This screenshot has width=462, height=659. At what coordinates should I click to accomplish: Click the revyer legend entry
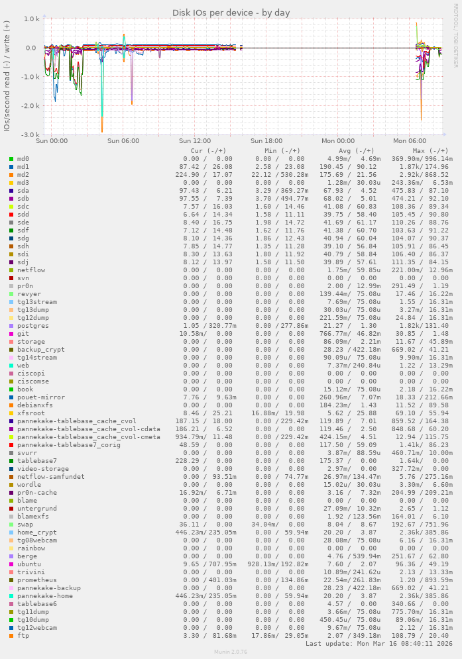point(29,294)
